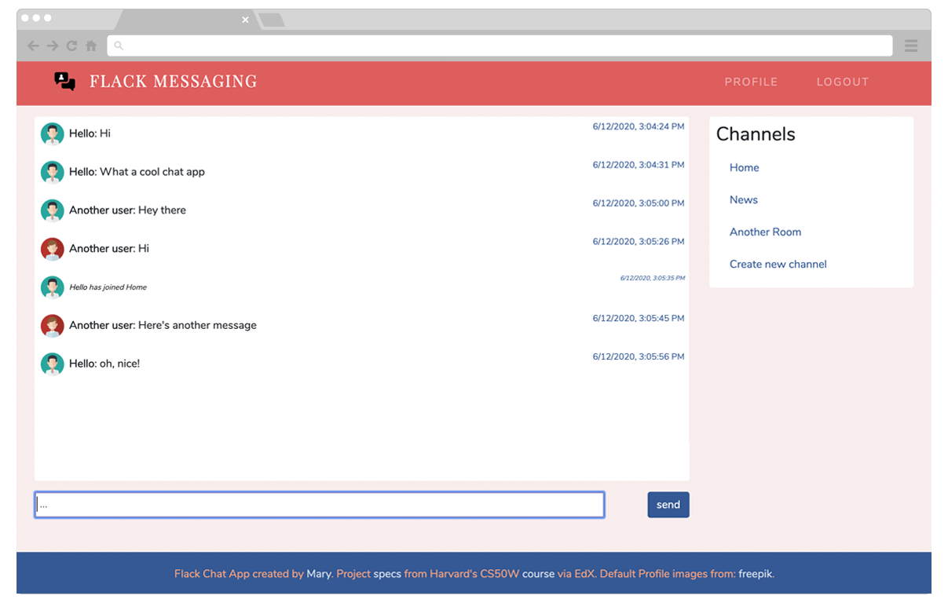Click red avatar beside "Another user: Hi"
Screen dimensions: 948x603
(53, 249)
